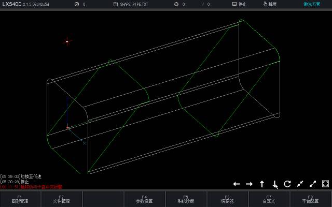Click the 激光方管 mode label
This screenshot has height=207, width=332.
(x=312, y=4)
